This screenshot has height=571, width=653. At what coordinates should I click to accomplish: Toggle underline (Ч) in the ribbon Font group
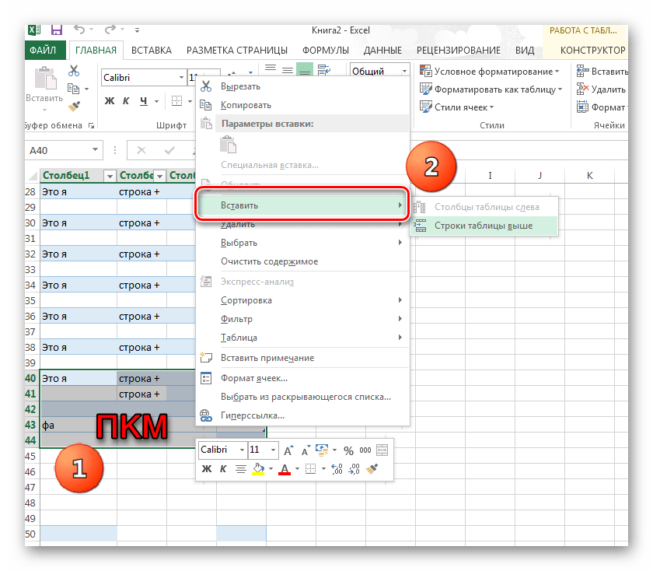[143, 100]
